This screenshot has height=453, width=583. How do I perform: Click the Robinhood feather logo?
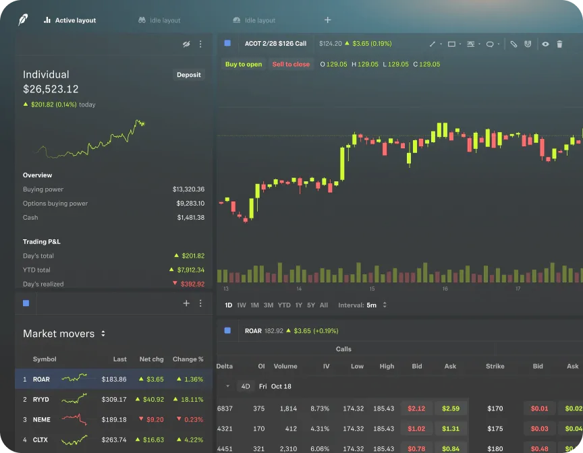pyautogui.click(x=23, y=20)
